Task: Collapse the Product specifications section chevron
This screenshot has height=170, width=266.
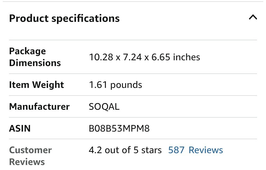Action: (x=253, y=17)
